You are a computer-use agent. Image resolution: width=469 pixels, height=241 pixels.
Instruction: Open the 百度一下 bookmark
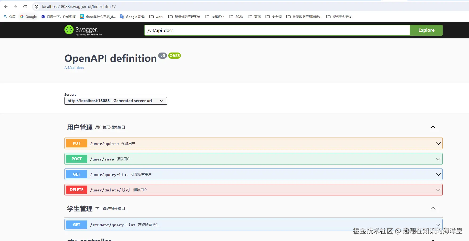click(59, 17)
